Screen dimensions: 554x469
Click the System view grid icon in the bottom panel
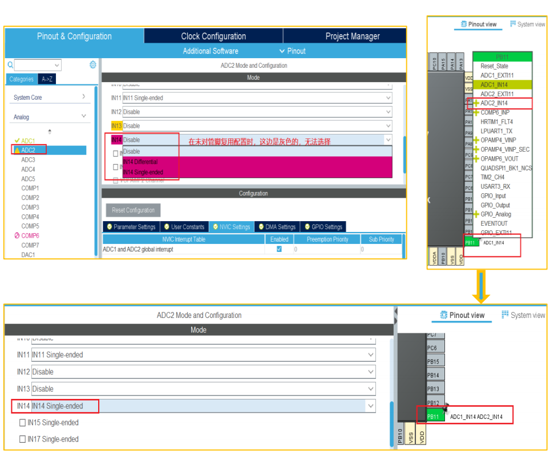(x=505, y=315)
